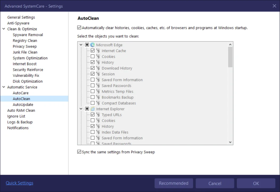
Task: Confirm settings with OK button
Action: (x=256, y=183)
